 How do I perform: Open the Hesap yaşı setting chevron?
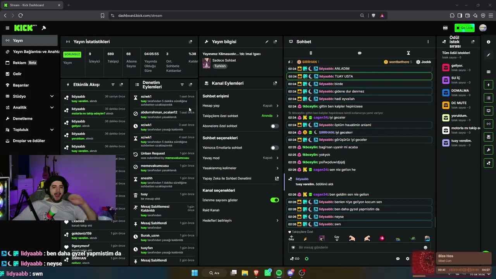click(277, 105)
